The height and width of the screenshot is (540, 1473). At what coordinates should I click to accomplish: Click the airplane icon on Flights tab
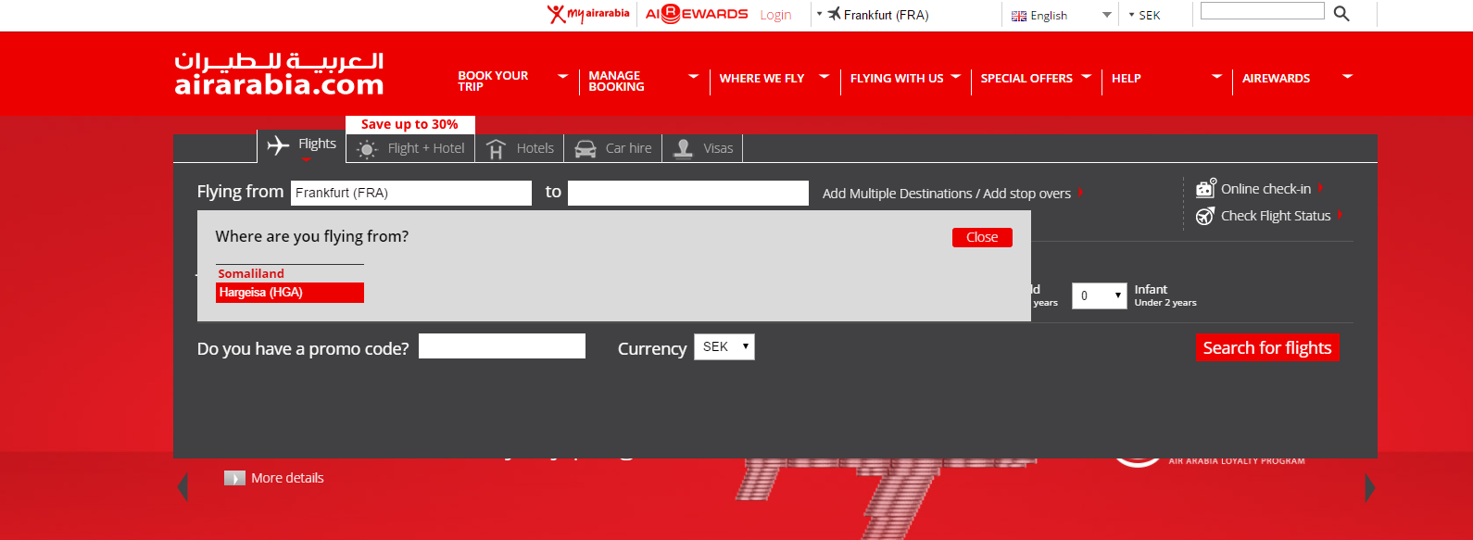pos(278,145)
